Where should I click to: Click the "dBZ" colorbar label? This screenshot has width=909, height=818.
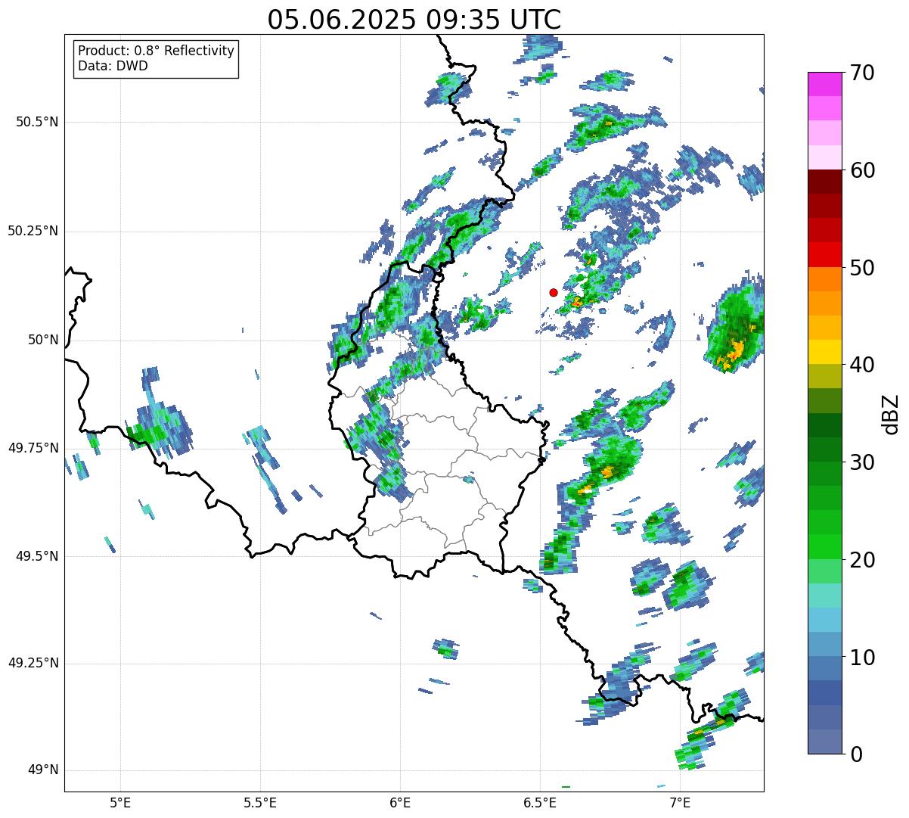[x=890, y=413]
